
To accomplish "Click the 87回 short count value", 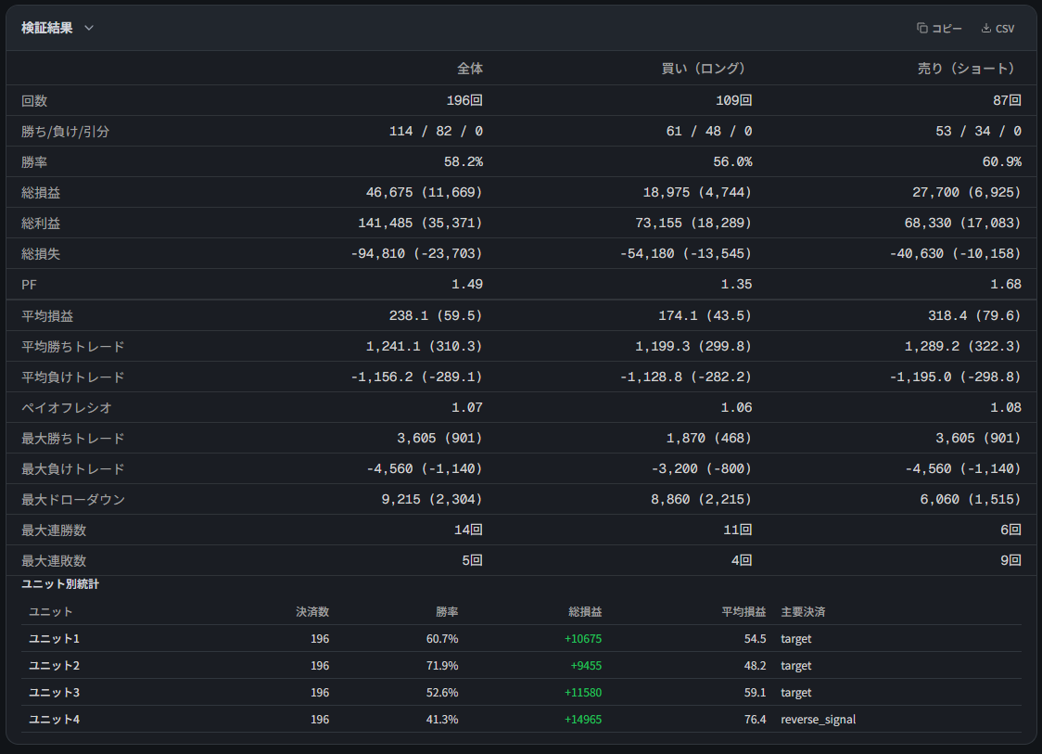I will pyautogui.click(x=1008, y=100).
